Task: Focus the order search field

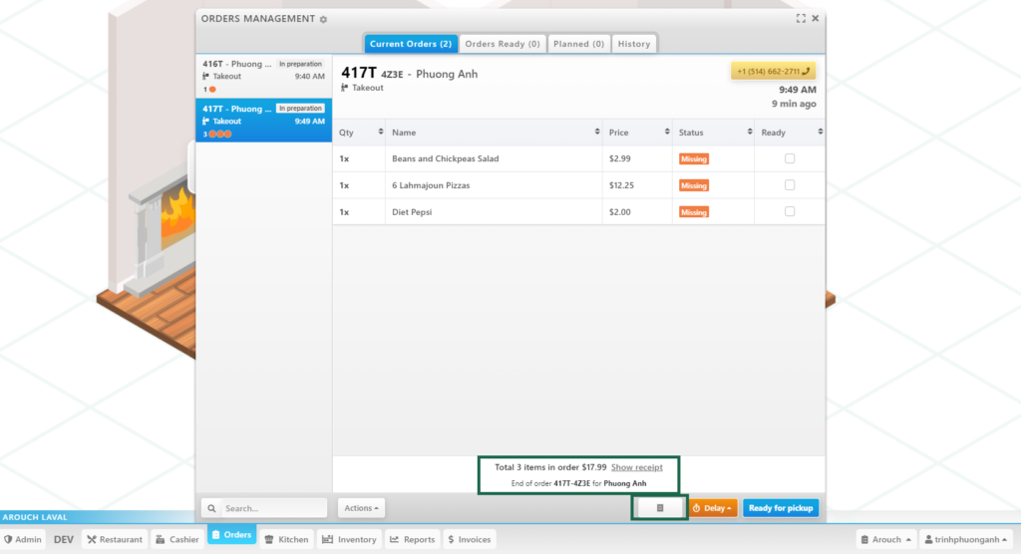Action: (x=271, y=508)
